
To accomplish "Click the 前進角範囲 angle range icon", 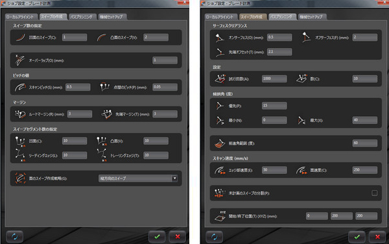I will pyautogui.click(x=220, y=143).
